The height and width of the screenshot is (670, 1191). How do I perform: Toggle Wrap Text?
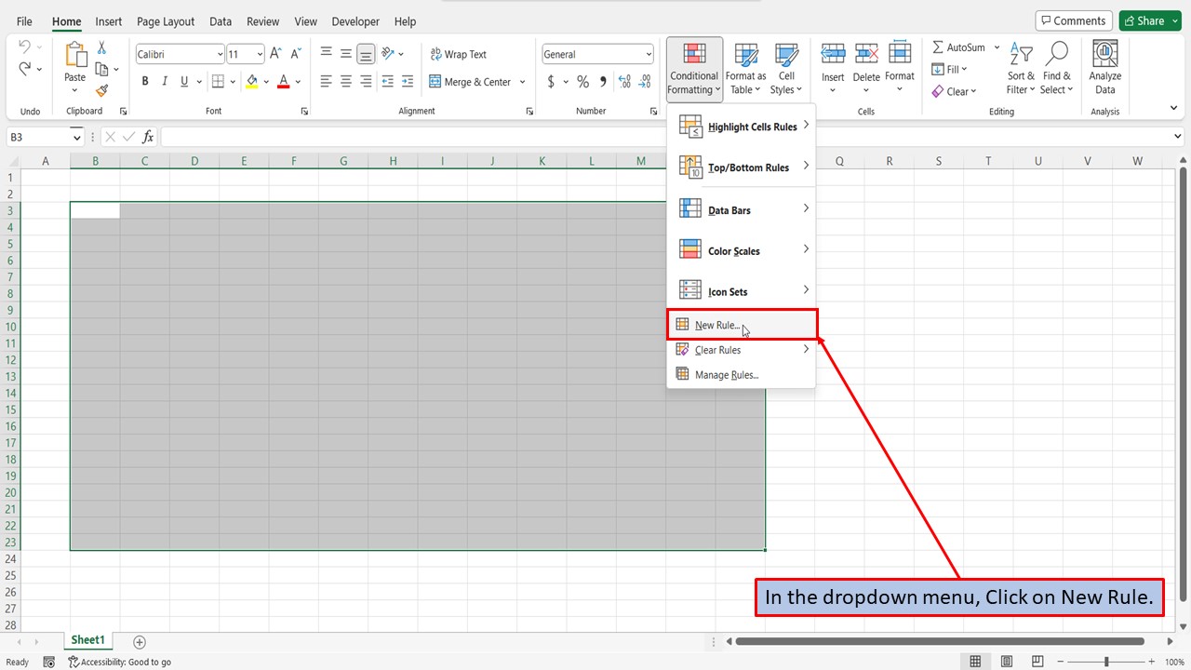458,54
